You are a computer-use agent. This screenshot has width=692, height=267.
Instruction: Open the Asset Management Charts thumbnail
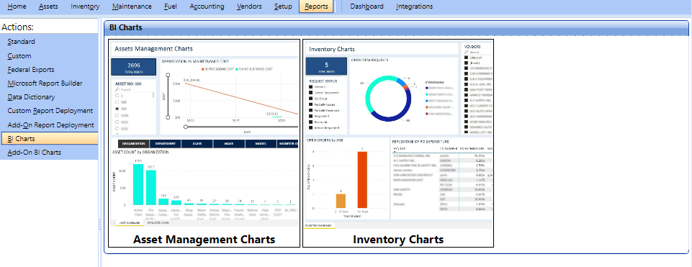204,143
